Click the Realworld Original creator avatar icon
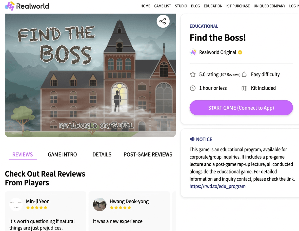This screenshot has height=231, width=299. 193,52
